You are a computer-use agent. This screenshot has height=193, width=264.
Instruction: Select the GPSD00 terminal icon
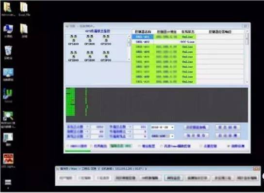73,56
